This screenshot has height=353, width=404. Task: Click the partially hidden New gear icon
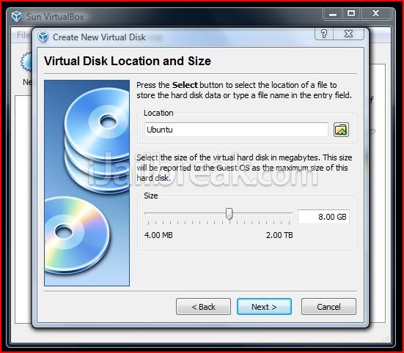click(26, 62)
